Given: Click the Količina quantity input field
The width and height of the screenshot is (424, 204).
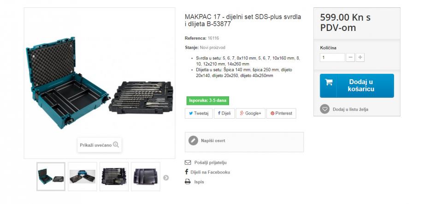Looking at the screenshot, I should tap(332, 57).
